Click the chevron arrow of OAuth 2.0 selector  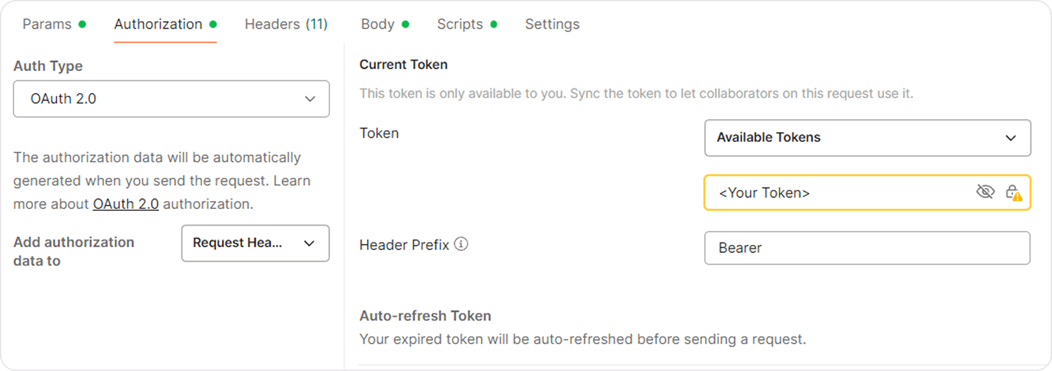tap(310, 99)
